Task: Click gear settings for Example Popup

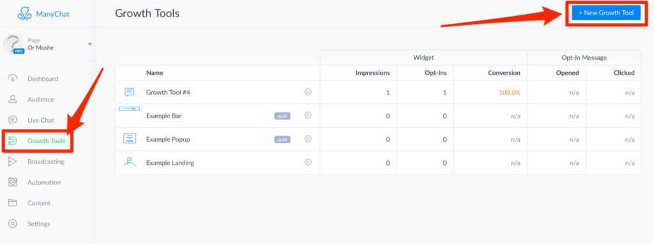Action: pyautogui.click(x=308, y=139)
